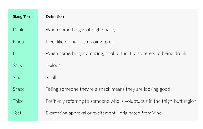Viewport: 203px width, 129px height.
Task: Select the Yeet term cell
Action: 17,113
